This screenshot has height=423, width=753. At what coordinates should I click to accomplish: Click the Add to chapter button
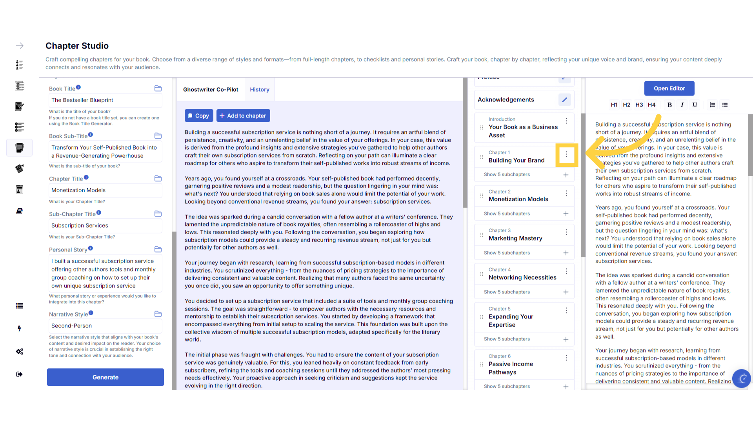(243, 116)
